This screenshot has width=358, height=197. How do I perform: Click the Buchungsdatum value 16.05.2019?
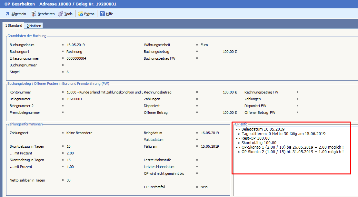point(75,45)
